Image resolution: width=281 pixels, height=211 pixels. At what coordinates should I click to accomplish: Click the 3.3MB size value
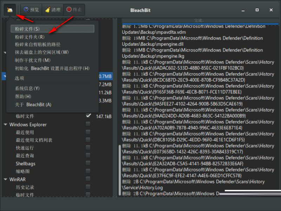(x=105, y=101)
